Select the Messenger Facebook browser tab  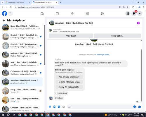(45, 2)
